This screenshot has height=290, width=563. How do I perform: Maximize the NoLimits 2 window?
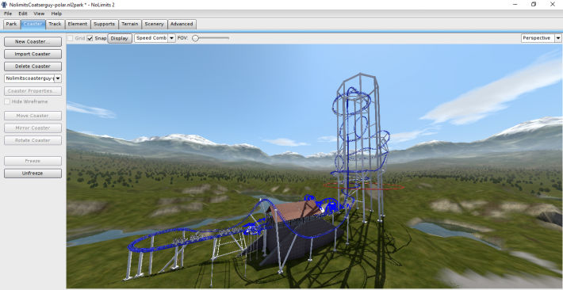pos(534,4)
